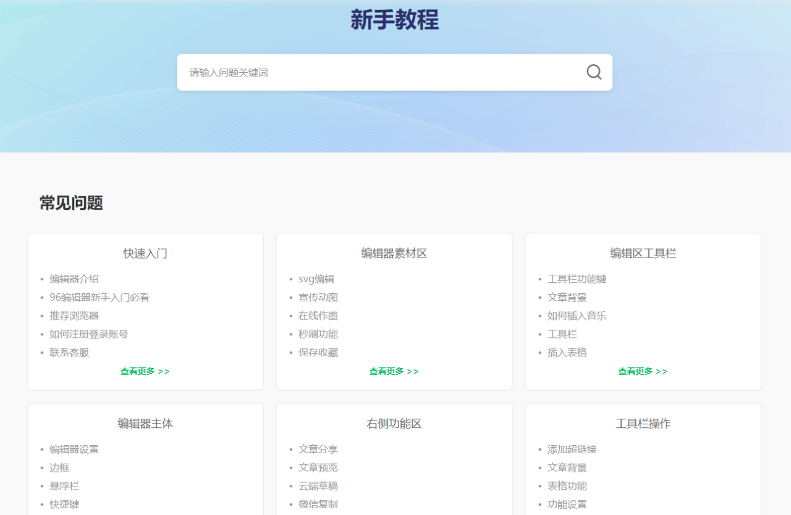Click the 添加超链接 link
This screenshot has height=515, width=791.
click(572, 450)
